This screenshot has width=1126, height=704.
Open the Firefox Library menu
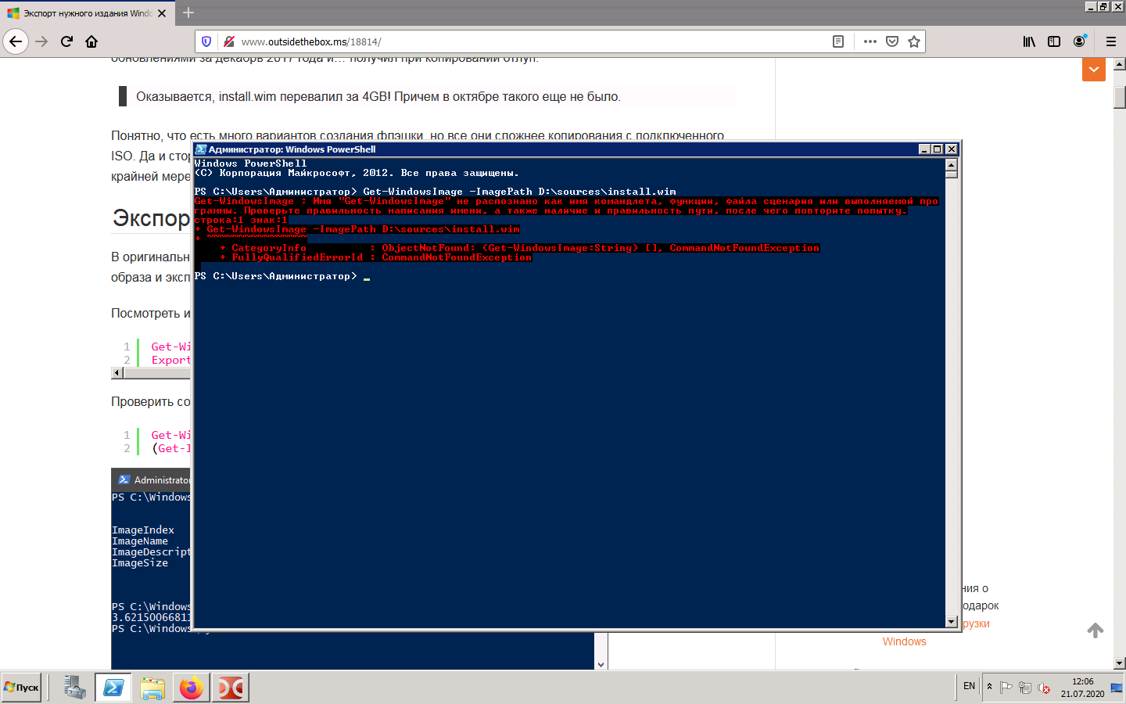coord(1029,41)
